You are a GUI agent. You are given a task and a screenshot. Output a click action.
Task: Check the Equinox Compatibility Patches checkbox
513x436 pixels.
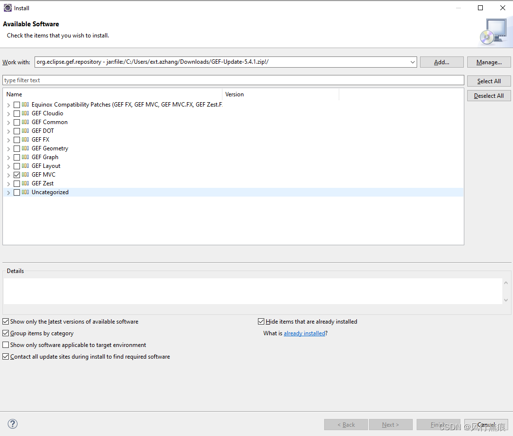(x=17, y=105)
